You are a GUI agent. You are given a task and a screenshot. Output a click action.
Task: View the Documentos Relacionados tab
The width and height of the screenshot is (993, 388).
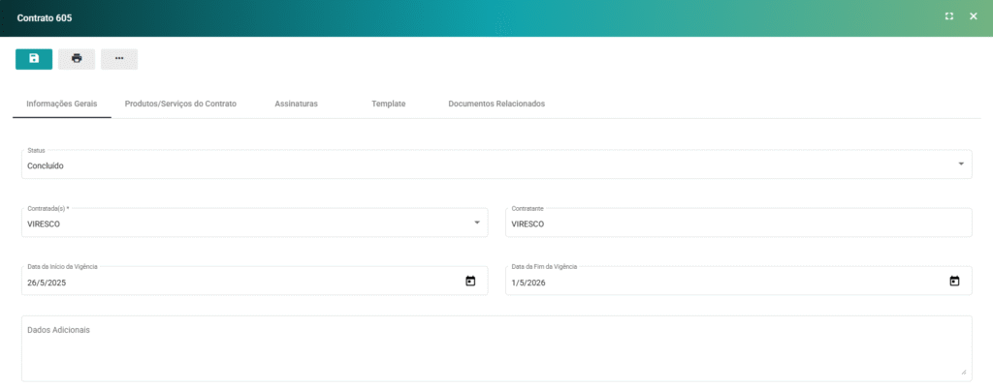pyautogui.click(x=496, y=104)
